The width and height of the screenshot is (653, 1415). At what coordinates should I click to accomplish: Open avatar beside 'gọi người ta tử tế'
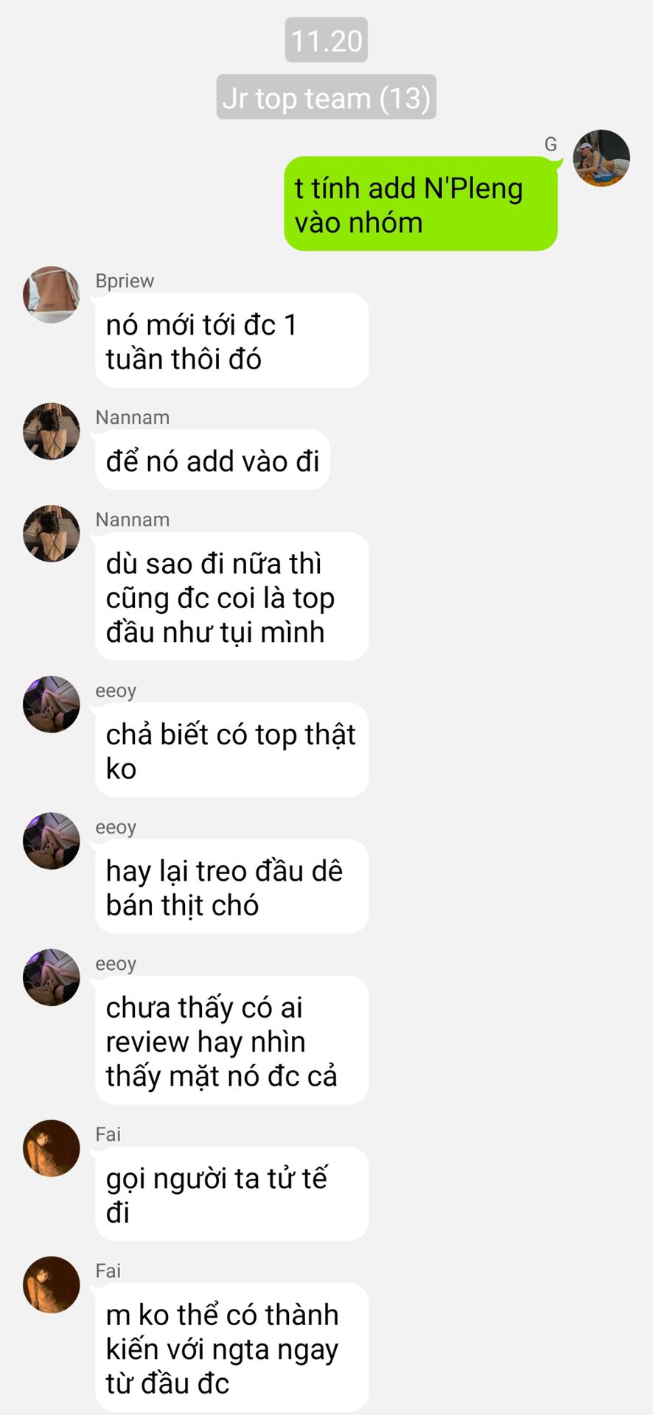[52, 1148]
